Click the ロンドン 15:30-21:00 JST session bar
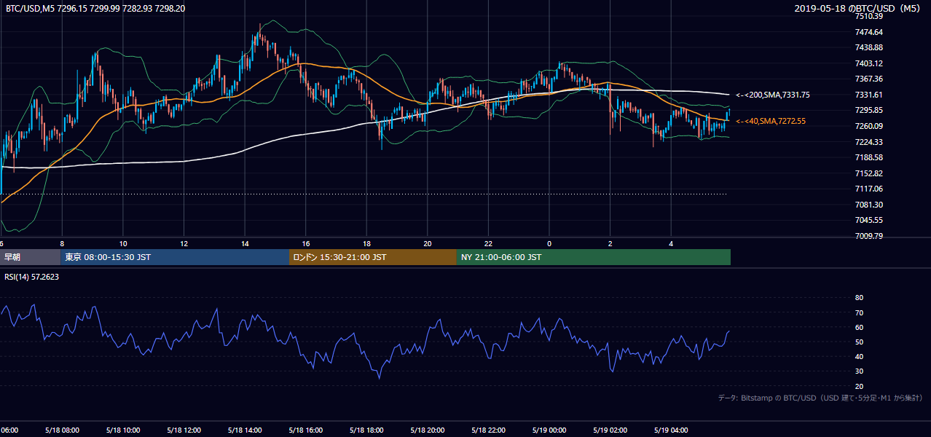This screenshot has width=931, height=437. [373, 257]
